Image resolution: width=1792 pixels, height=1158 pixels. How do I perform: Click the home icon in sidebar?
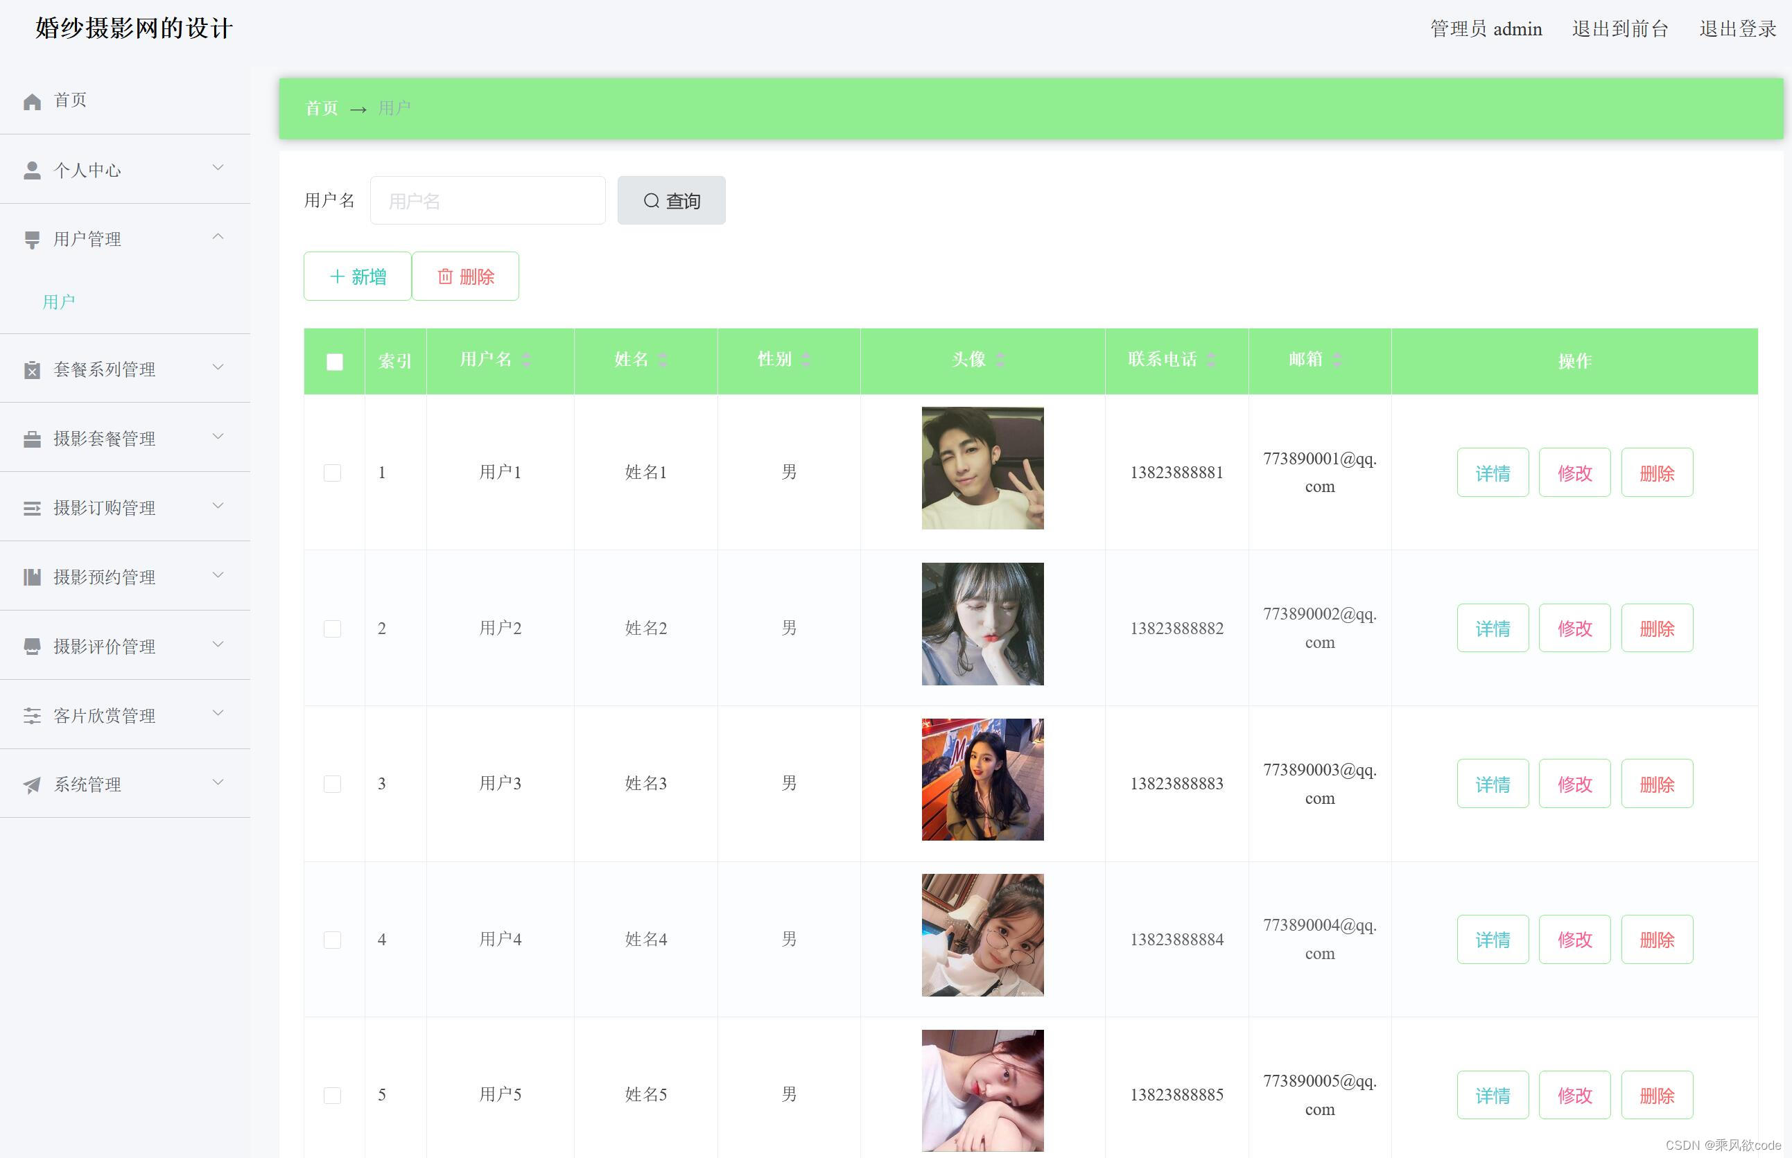pyautogui.click(x=32, y=101)
